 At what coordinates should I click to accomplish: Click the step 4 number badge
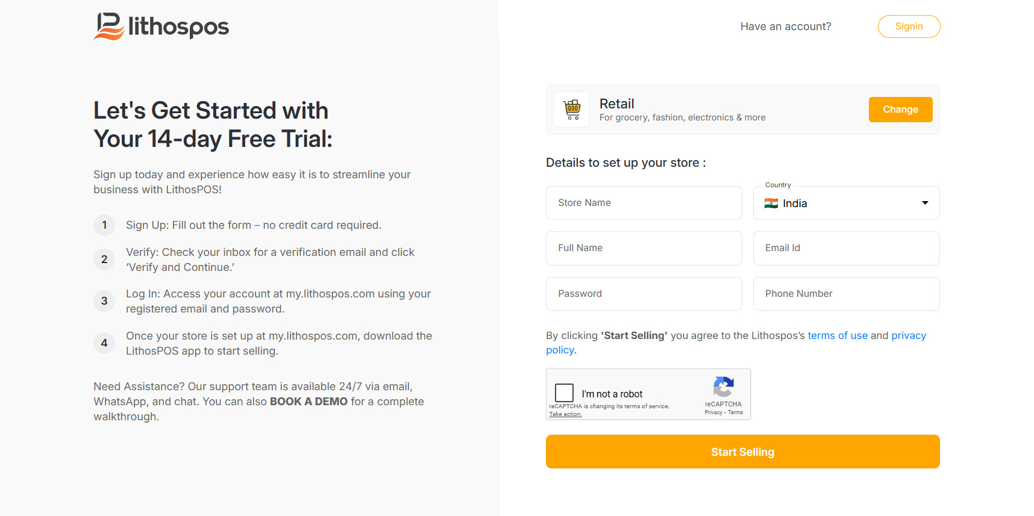[104, 343]
